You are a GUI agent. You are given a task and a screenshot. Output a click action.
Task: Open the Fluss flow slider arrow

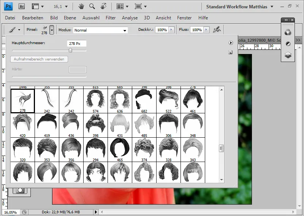pos(206,30)
